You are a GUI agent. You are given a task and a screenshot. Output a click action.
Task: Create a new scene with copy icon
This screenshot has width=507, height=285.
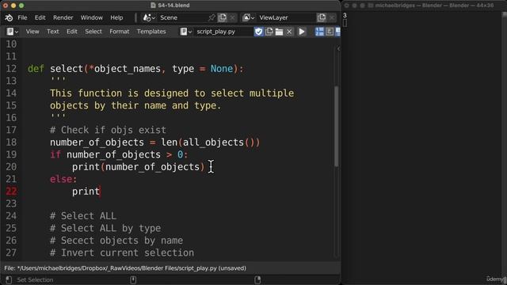(x=223, y=17)
